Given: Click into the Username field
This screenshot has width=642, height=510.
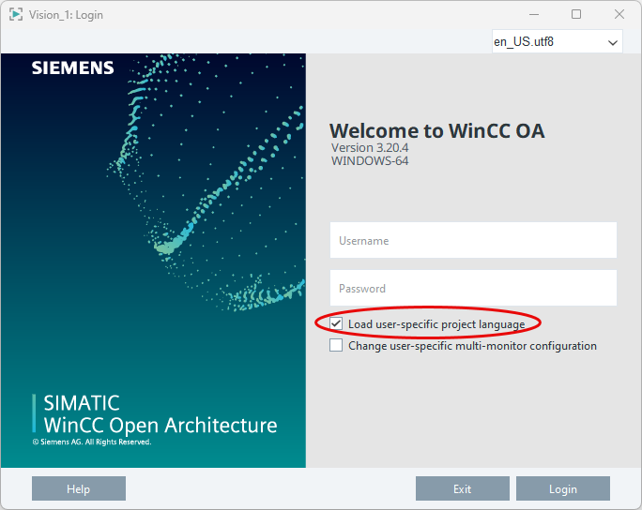Looking at the screenshot, I should (473, 240).
